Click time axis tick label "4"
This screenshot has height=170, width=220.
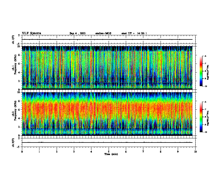[91, 152]
